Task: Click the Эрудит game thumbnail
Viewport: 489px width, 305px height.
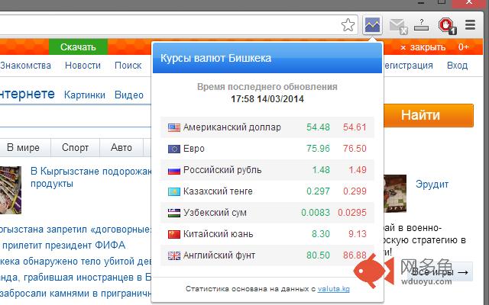Action: (395, 193)
